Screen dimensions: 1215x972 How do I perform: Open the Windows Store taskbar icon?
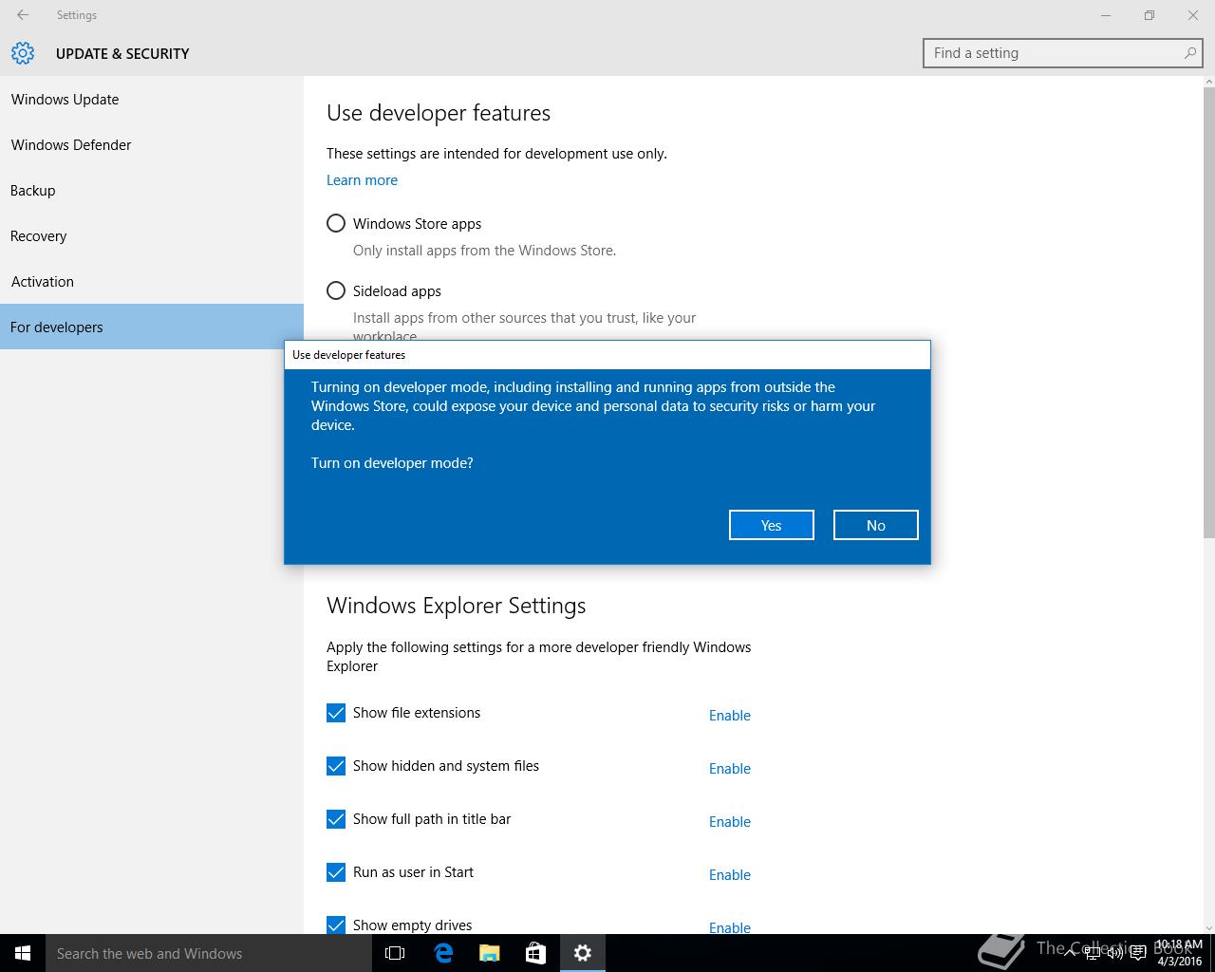(535, 953)
